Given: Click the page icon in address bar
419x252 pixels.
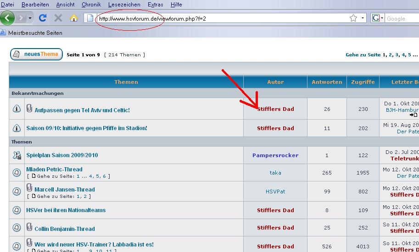Looking at the screenshot, I should tap(90, 18).
